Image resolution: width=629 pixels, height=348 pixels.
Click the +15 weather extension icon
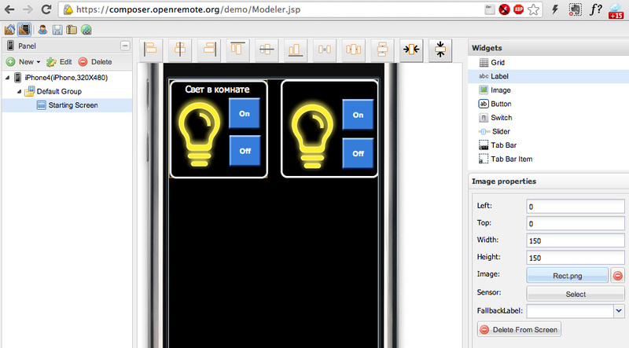tap(616, 10)
